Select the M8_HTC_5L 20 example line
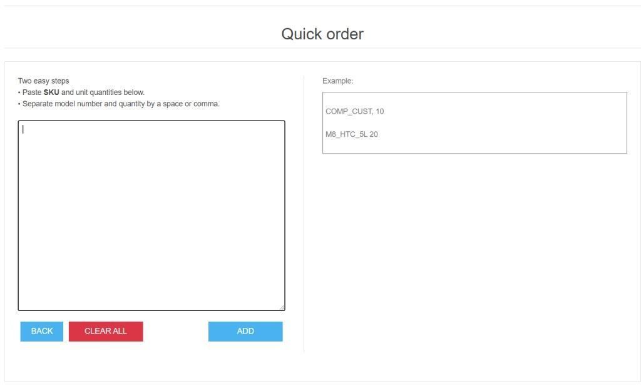Viewport: 641px width, 386px height. point(352,134)
